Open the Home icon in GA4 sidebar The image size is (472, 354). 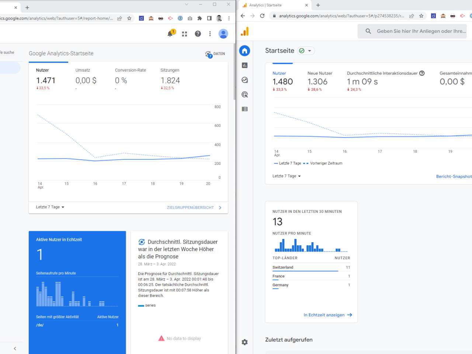click(244, 51)
